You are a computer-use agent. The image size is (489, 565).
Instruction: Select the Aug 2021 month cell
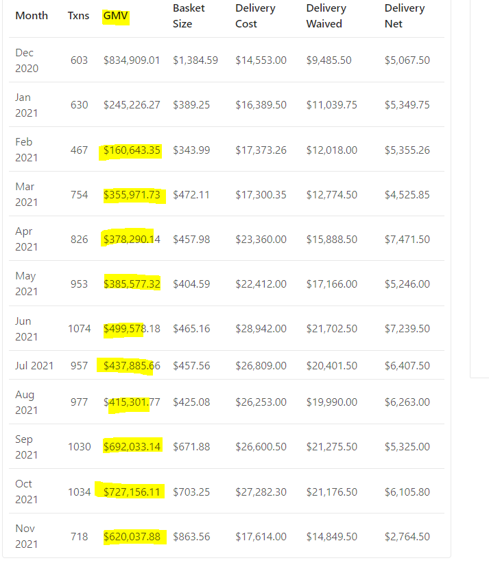(x=26, y=402)
